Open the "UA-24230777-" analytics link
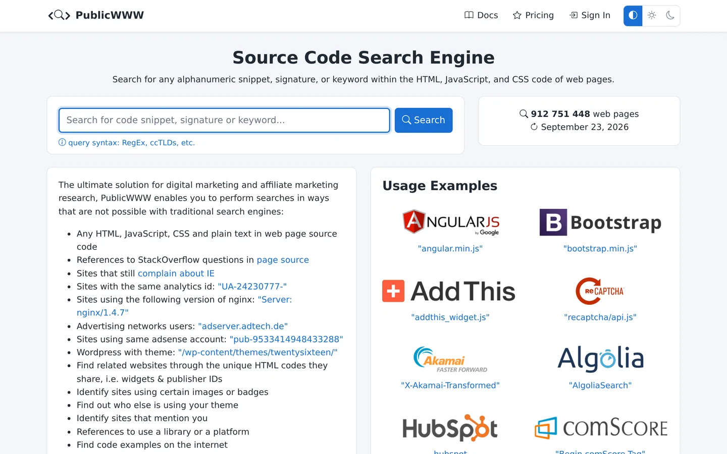The height and width of the screenshot is (454, 727). point(252,287)
